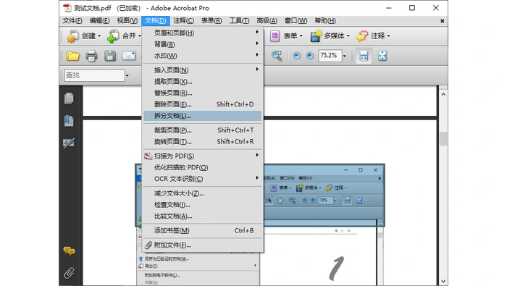
Task: Open the Edit (编辑) menu
Action: tap(100, 21)
